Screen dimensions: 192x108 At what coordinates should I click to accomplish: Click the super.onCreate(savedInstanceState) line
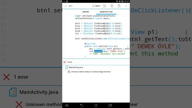(96, 16)
